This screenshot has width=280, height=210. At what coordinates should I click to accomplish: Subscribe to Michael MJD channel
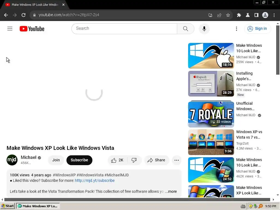point(79,160)
